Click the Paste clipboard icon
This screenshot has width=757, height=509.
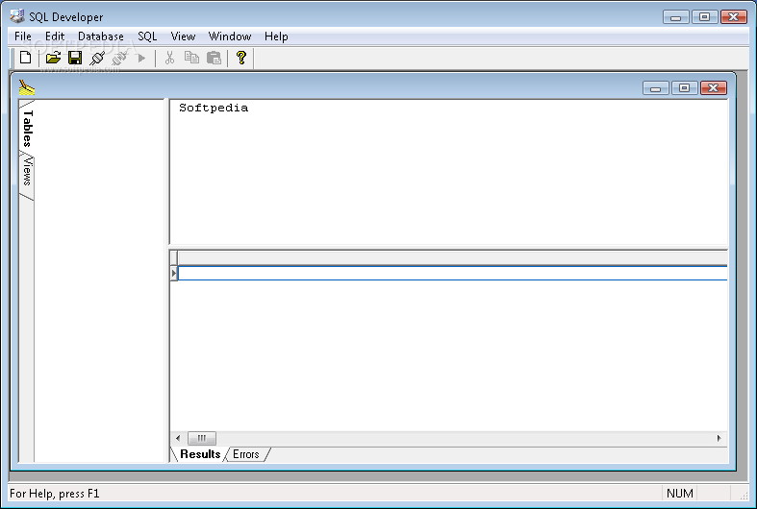[214, 58]
